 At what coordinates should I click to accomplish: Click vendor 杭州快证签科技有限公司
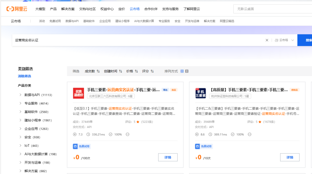227,96
